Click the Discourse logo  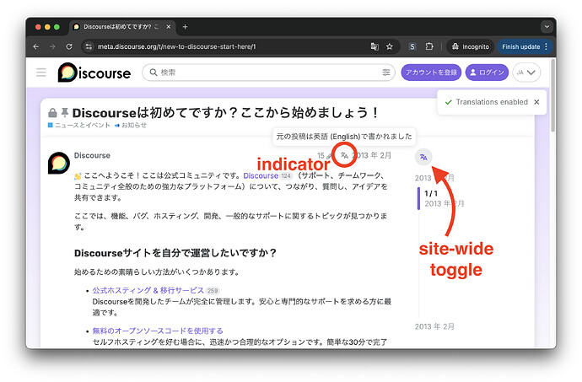94,73
